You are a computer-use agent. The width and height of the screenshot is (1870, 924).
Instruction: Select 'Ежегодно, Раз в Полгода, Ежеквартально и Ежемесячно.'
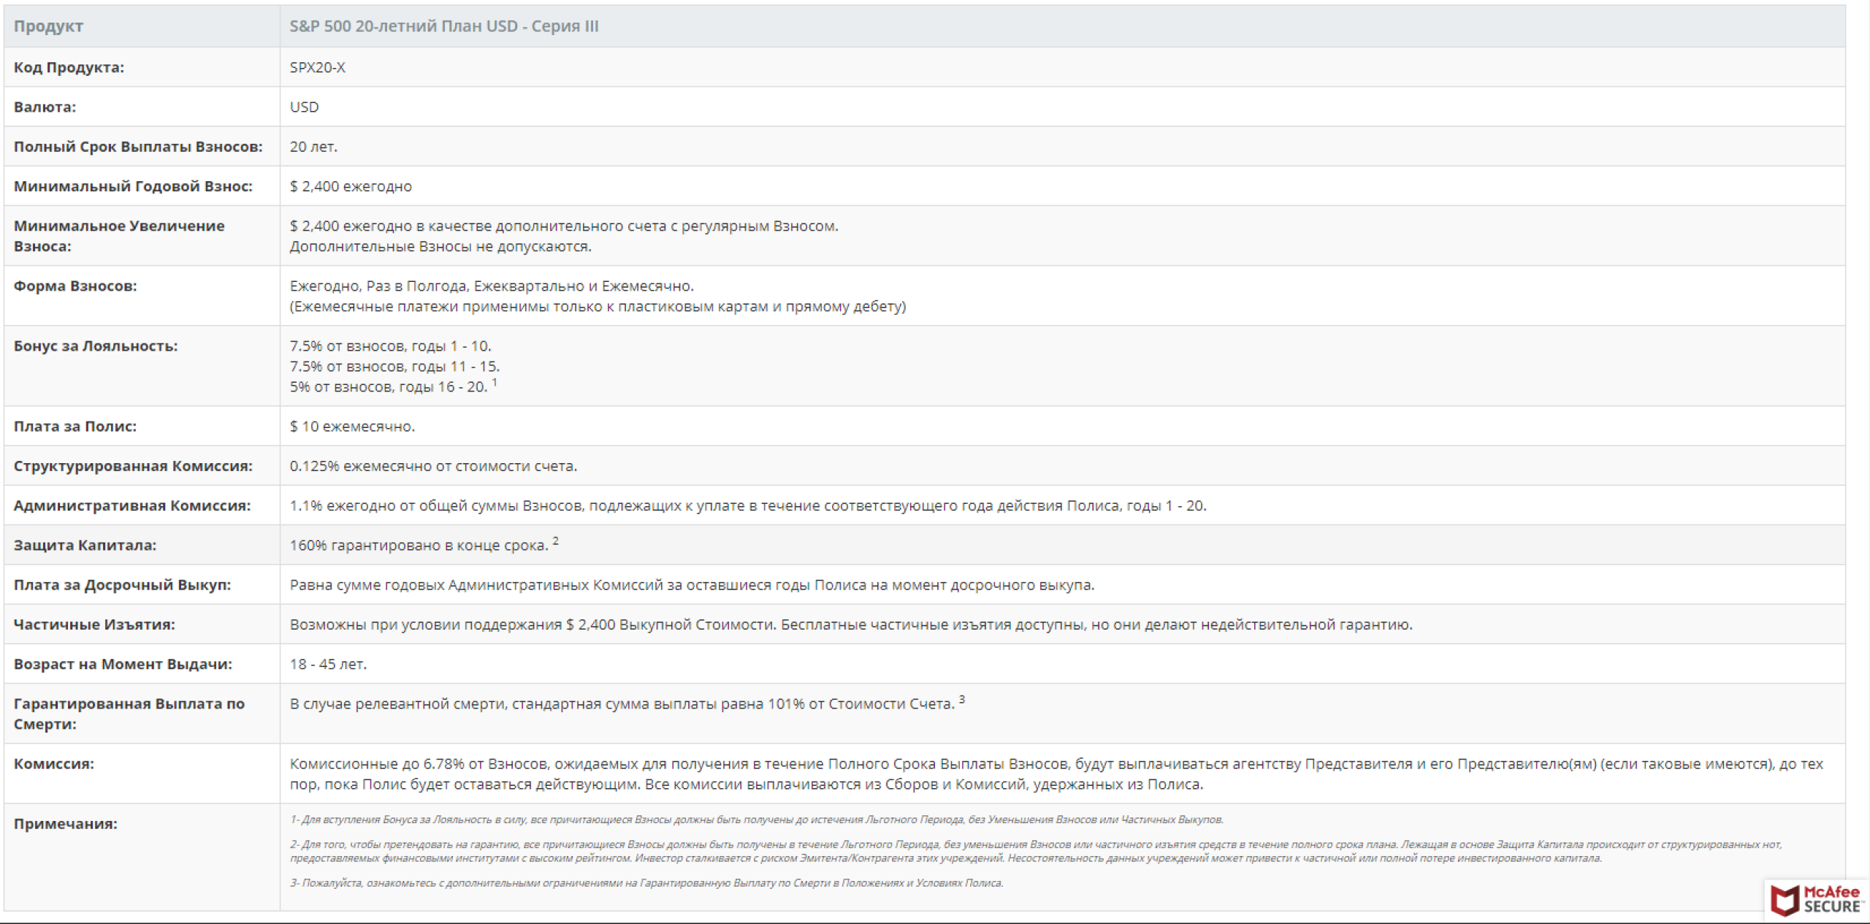point(492,286)
